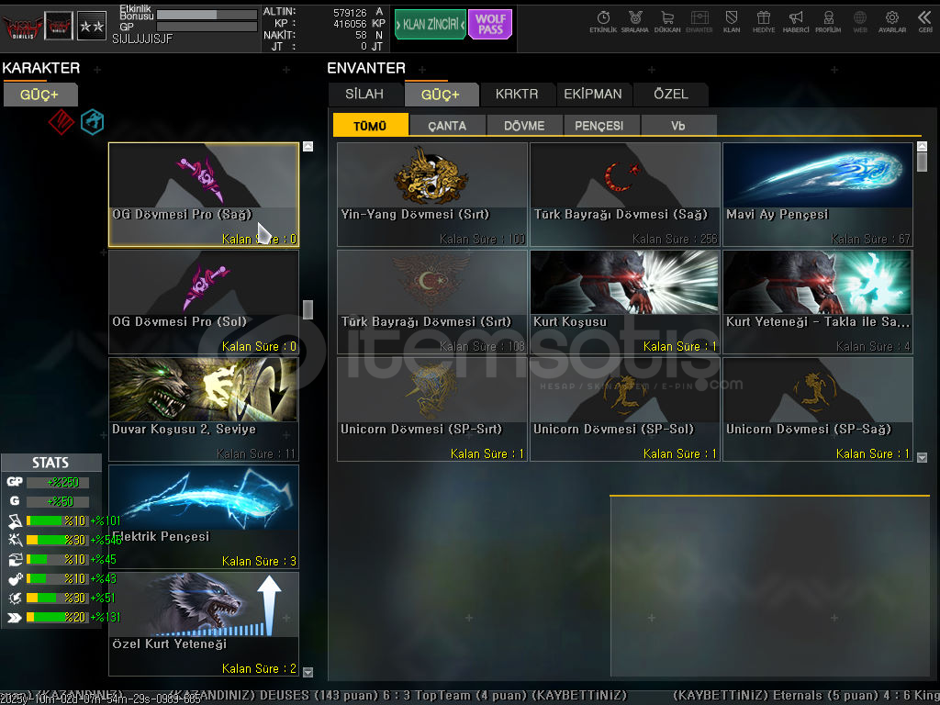Select the TÜMÜ filter tab
The width and height of the screenshot is (940, 705).
tap(371, 125)
